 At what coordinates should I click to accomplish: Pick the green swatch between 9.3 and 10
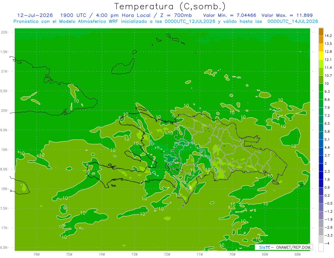click(x=321, y=88)
